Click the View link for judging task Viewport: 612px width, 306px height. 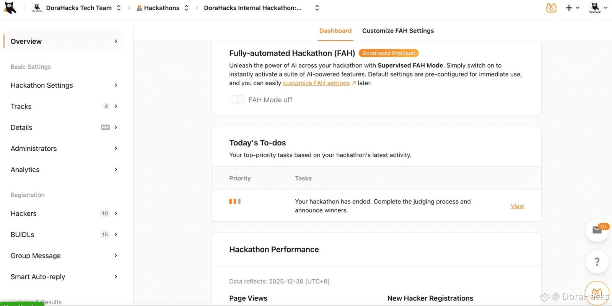click(517, 206)
